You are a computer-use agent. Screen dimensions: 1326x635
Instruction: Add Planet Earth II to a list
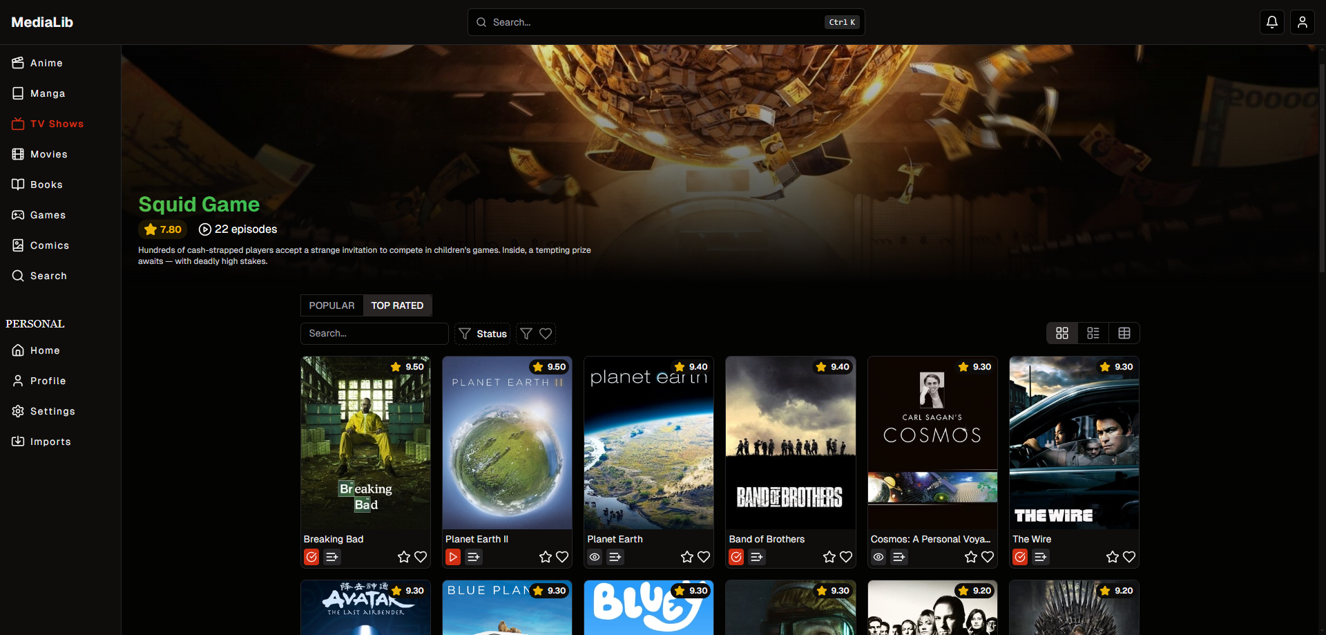coord(474,557)
